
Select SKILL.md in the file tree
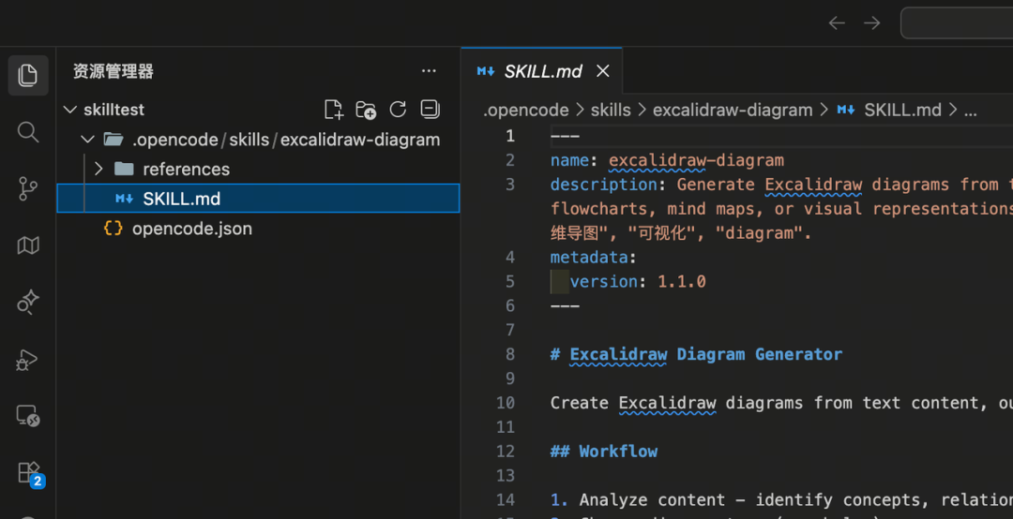(181, 199)
